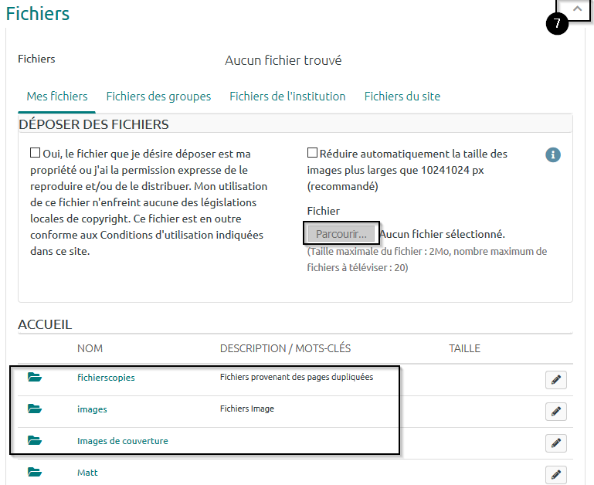Click the folder icon beside fichierscopies

[34, 378]
